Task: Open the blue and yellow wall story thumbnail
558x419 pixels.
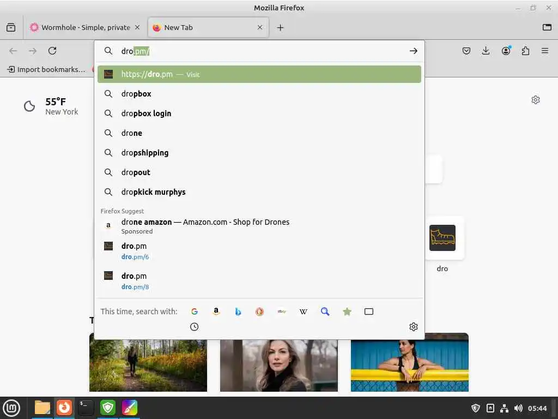Action: [410, 362]
